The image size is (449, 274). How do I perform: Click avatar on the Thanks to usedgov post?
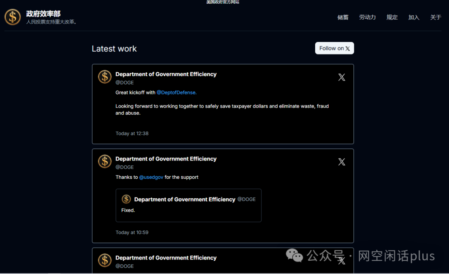pyautogui.click(x=105, y=161)
